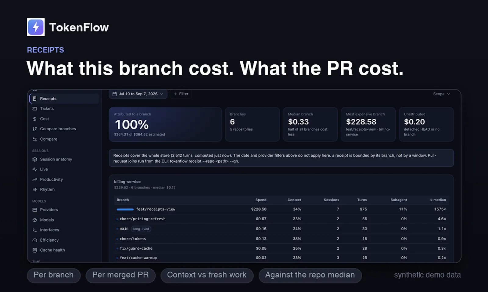
Task: Click the calendar icon in date range
Action: (x=115, y=94)
